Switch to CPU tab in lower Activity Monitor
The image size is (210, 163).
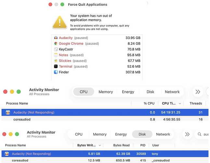tap(79, 134)
